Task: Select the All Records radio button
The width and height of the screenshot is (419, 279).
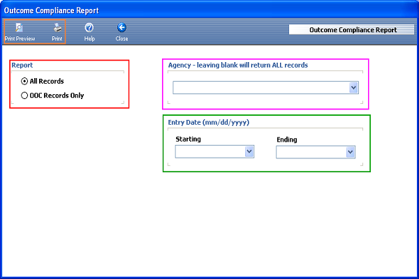Action: 25,82
